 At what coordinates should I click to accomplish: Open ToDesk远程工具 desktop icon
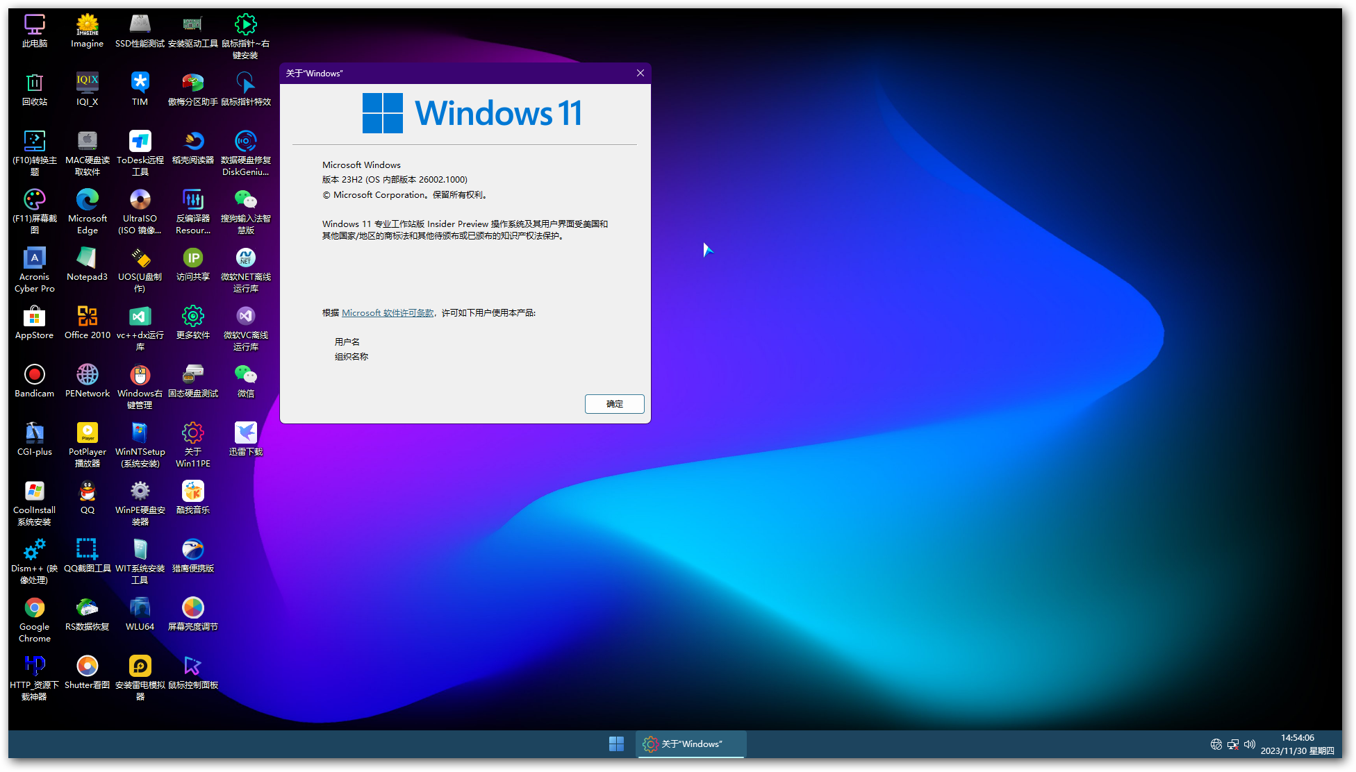(140, 153)
